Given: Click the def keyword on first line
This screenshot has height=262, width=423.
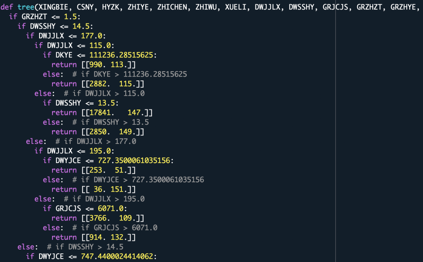Looking at the screenshot, I should pyautogui.click(x=7, y=7).
